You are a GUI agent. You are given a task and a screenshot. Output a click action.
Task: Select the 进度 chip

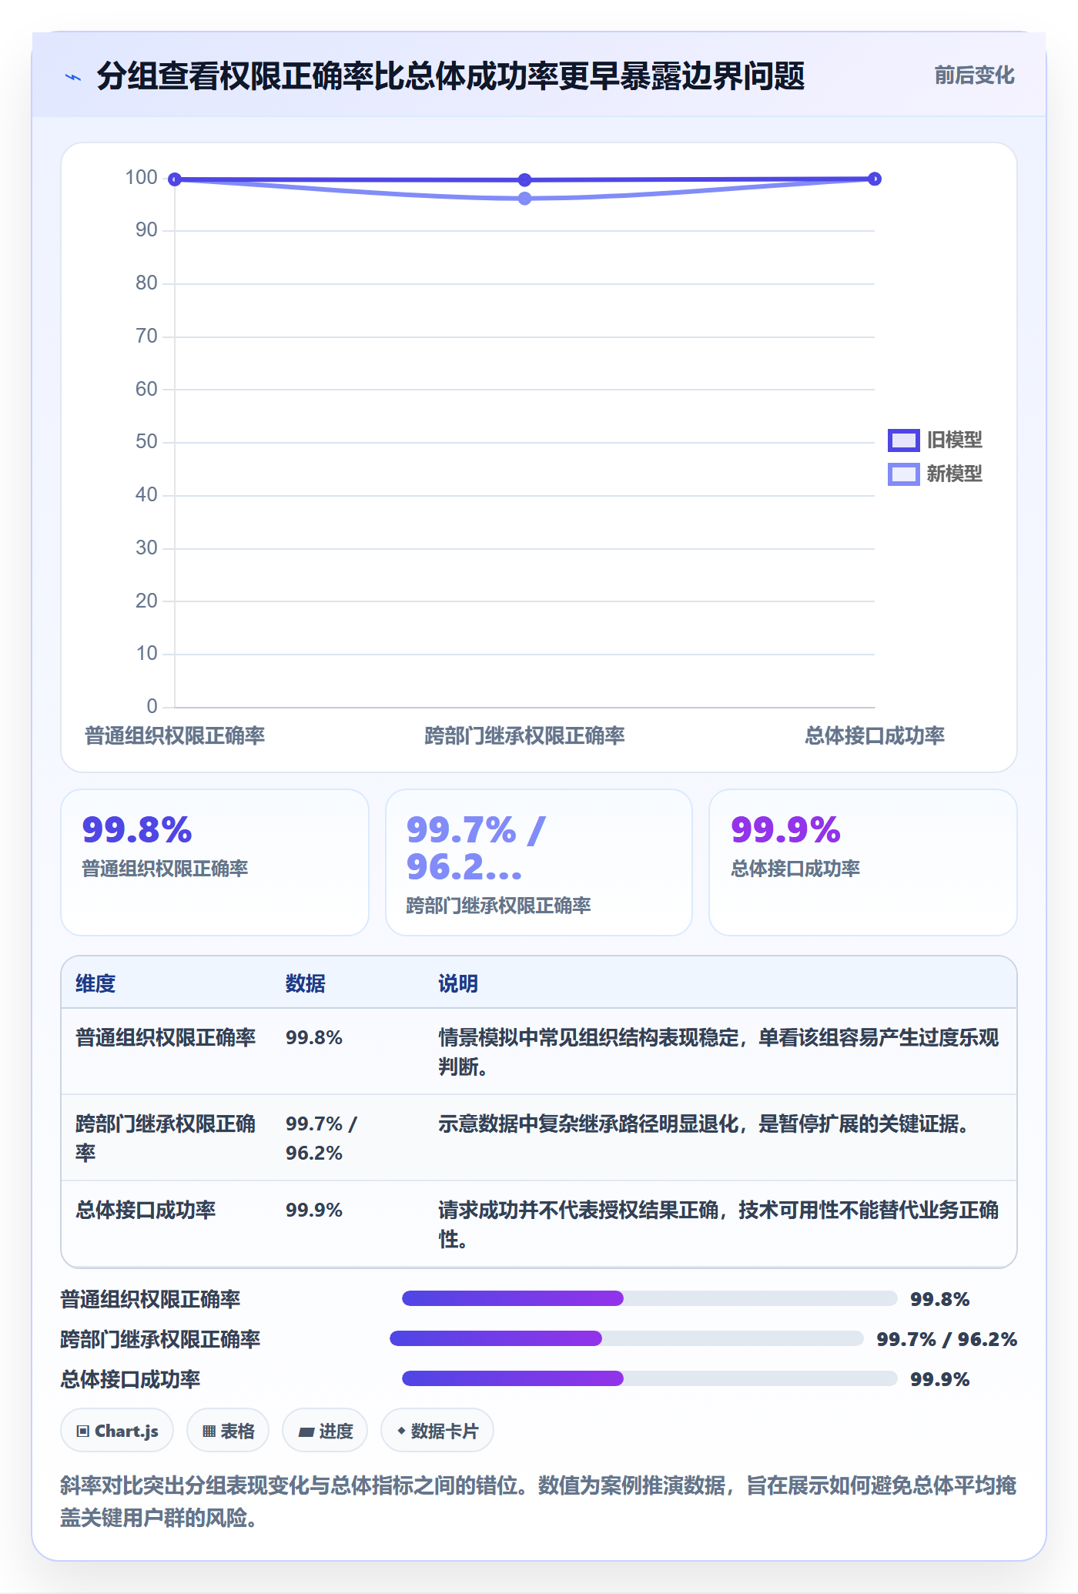click(325, 1431)
